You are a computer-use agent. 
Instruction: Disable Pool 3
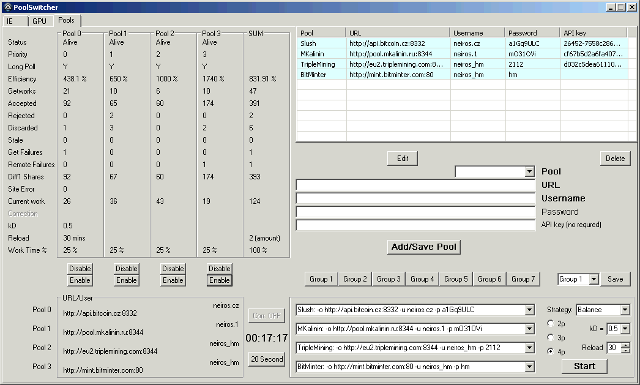[220, 269]
